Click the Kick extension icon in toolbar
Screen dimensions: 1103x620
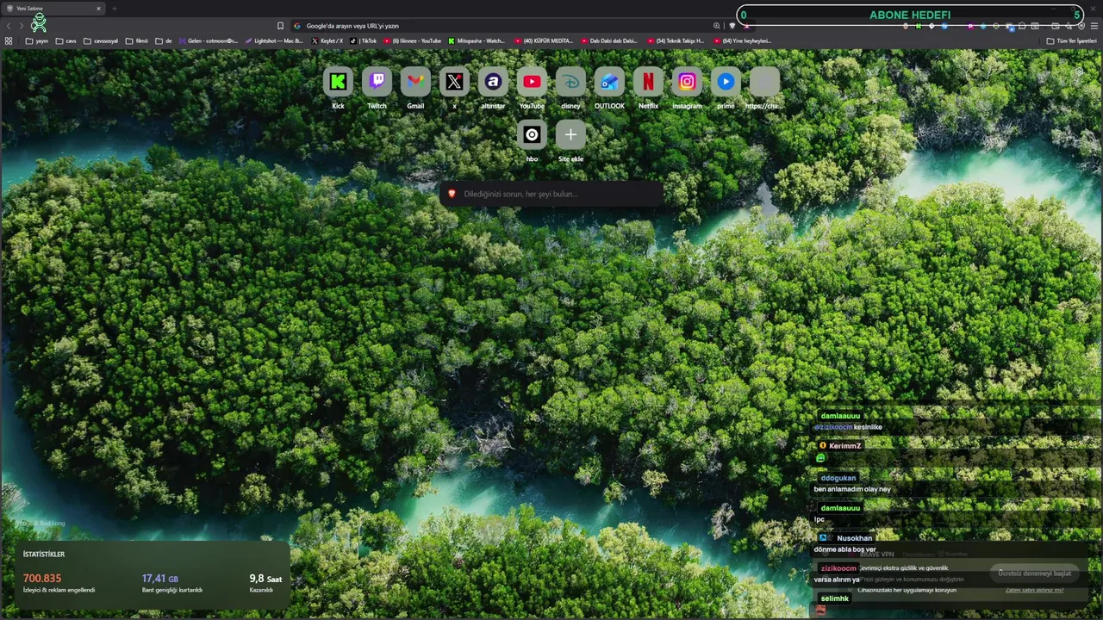[x=919, y=26]
